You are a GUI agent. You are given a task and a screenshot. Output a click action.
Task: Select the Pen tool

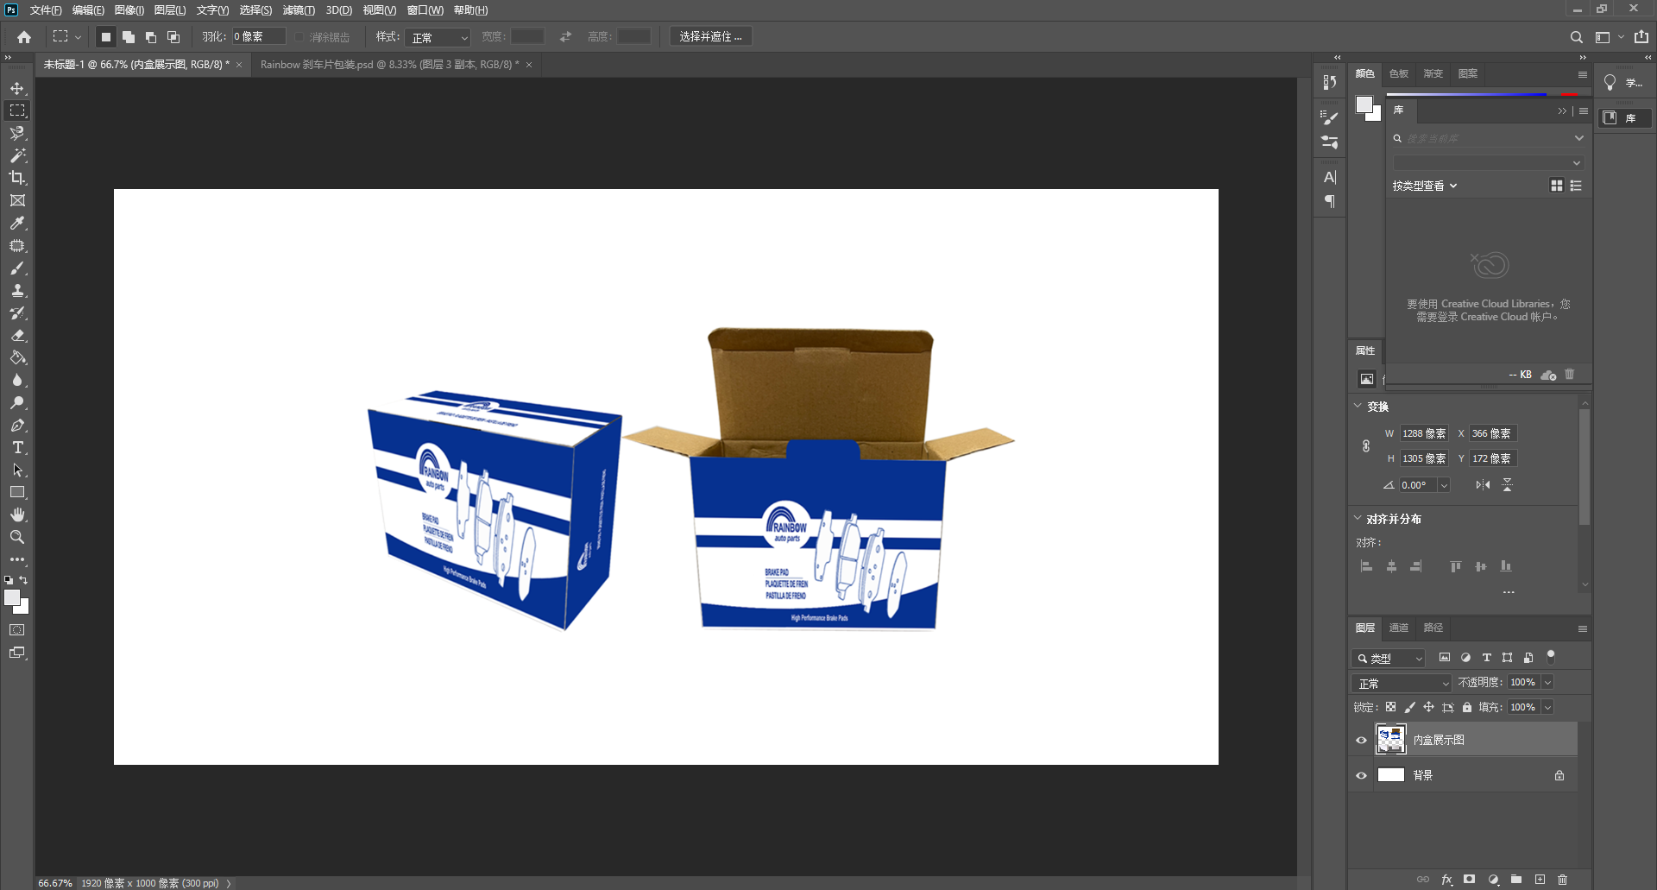pyautogui.click(x=17, y=425)
